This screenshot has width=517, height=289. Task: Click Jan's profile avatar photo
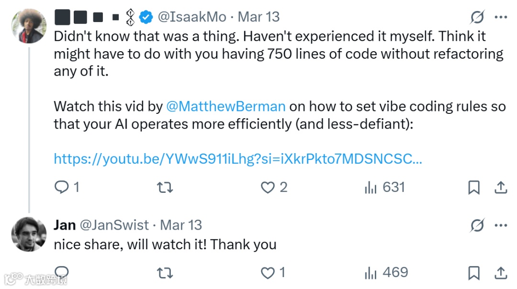coord(29,234)
